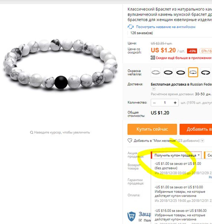Viewport: 212px width, 224px height.
Task: Open the wishlist dropdown arrow
Action: pyautogui.click(x=202, y=141)
